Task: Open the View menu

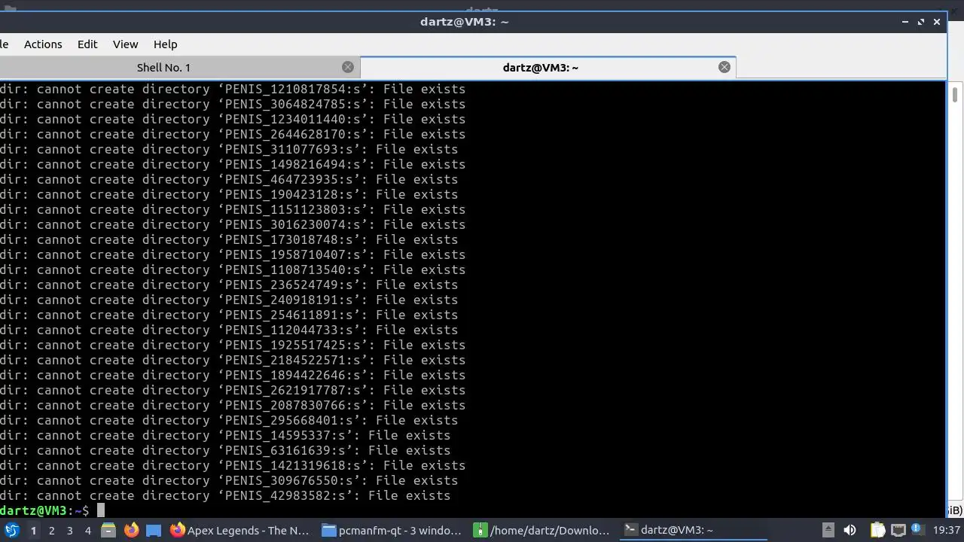Action: 125,44
